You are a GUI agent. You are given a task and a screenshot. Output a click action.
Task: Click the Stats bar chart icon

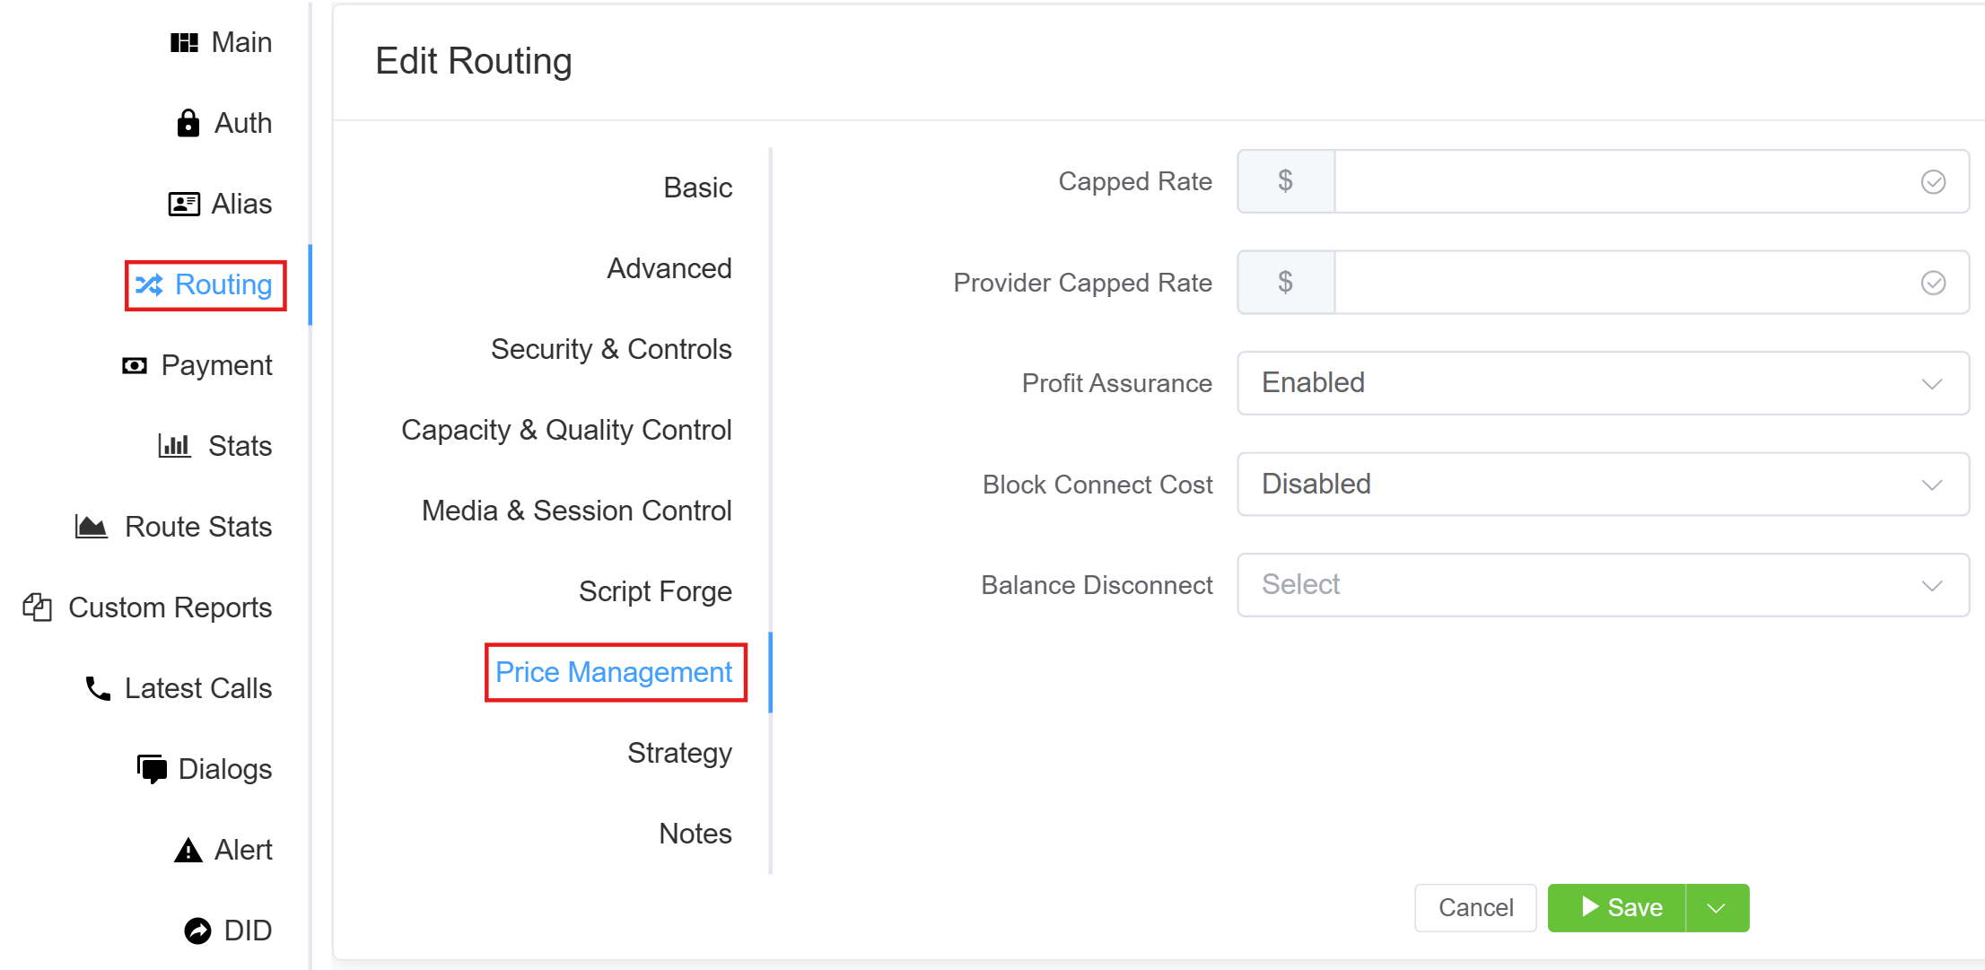[x=174, y=446]
